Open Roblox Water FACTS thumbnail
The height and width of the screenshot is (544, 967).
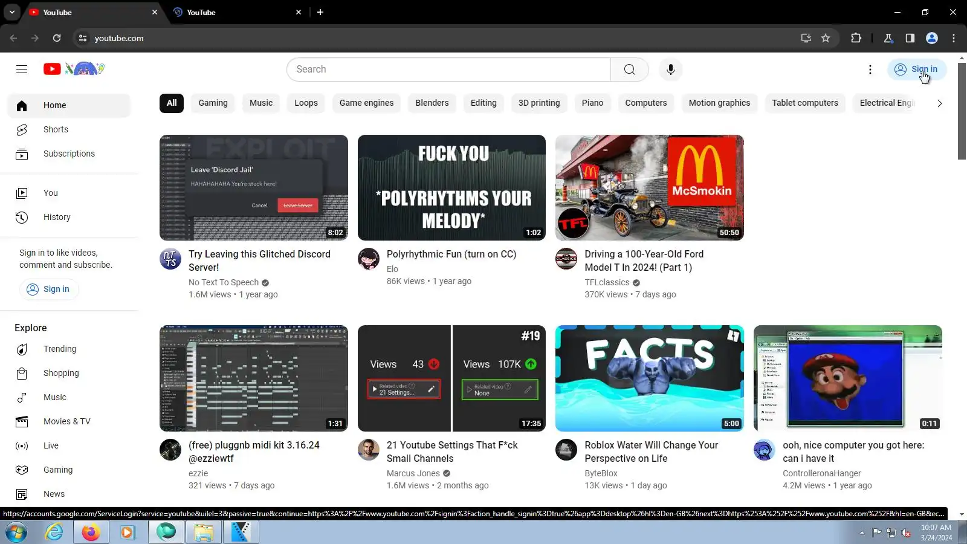(650, 378)
